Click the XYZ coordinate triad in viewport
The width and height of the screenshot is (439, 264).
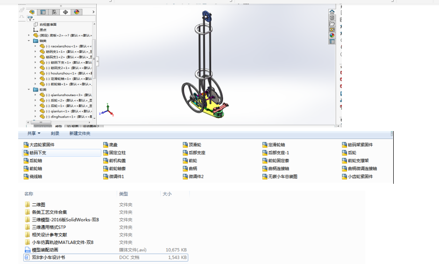107,110
